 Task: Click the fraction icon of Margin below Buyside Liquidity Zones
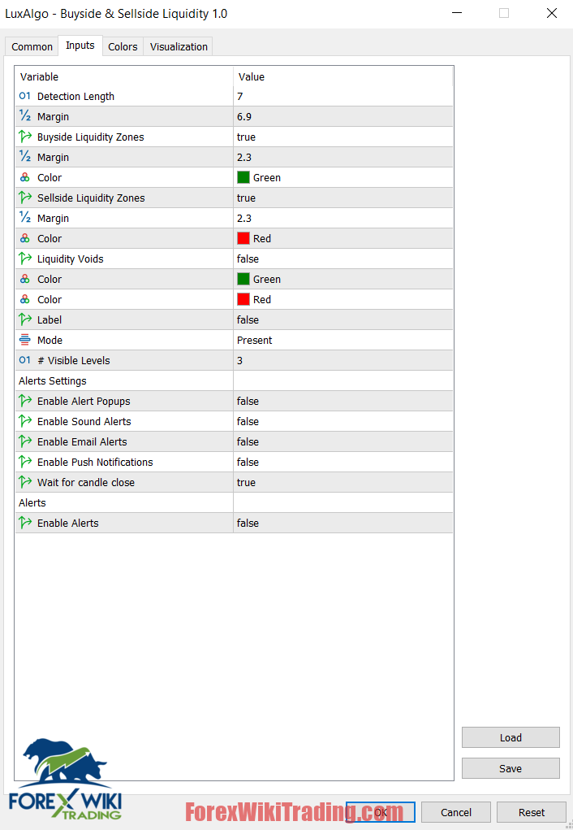pyautogui.click(x=25, y=157)
